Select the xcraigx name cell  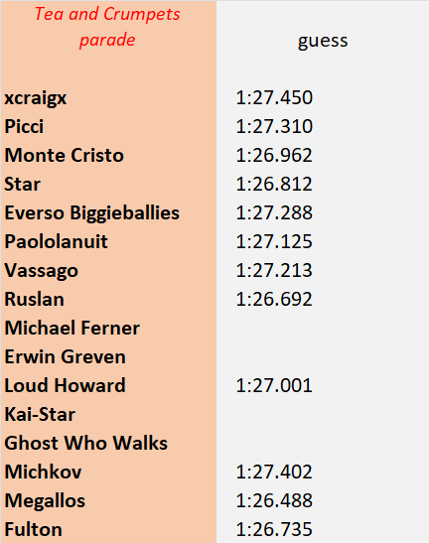[x=108, y=97]
